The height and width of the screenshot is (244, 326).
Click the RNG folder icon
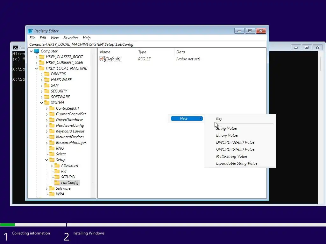pyautogui.click(x=52, y=148)
